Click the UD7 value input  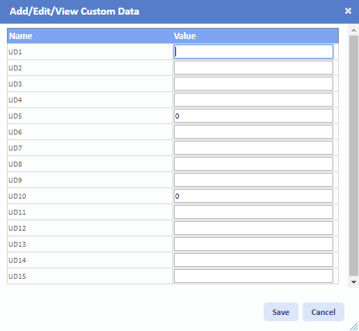253,148
